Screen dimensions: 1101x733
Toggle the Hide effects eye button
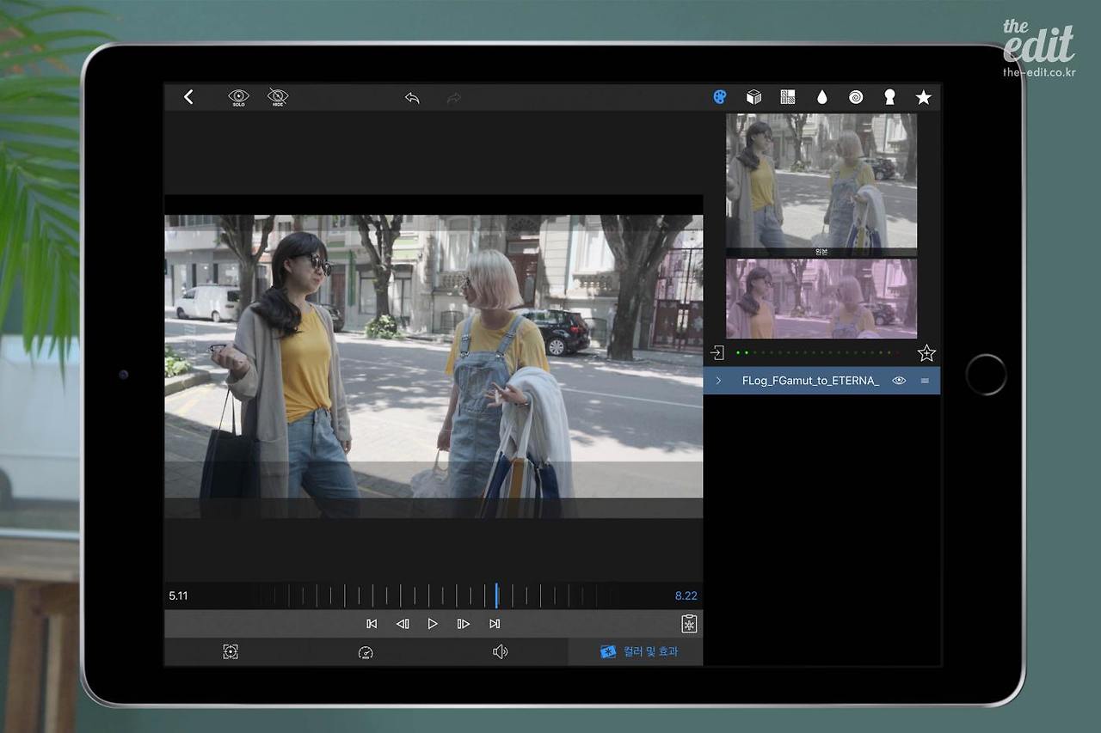coord(277,97)
